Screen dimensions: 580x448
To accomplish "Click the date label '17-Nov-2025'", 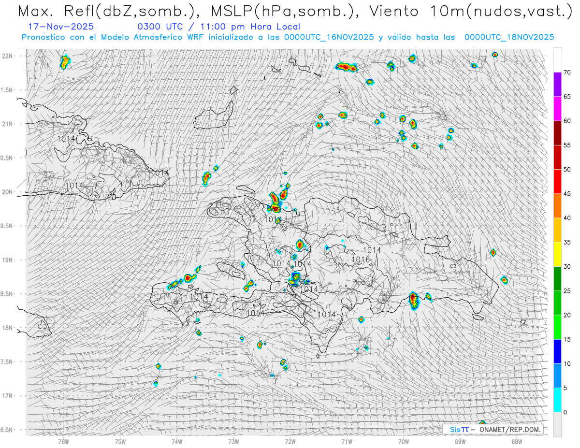I will click(61, 27).
